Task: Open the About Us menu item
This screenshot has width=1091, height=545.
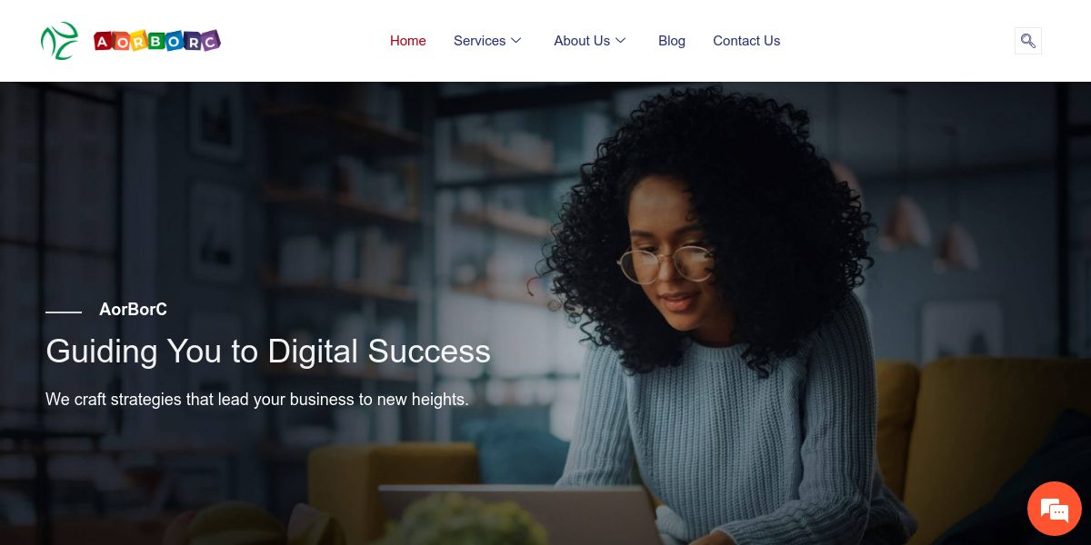Action: (x=582, y=41)
